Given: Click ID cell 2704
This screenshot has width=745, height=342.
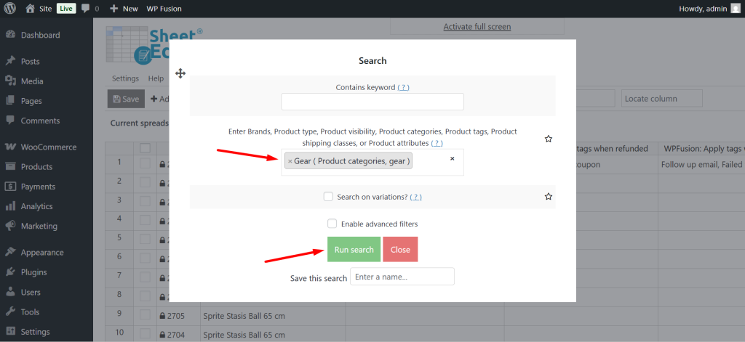Looking at the screenshot, I should click(x=178, y=335).
